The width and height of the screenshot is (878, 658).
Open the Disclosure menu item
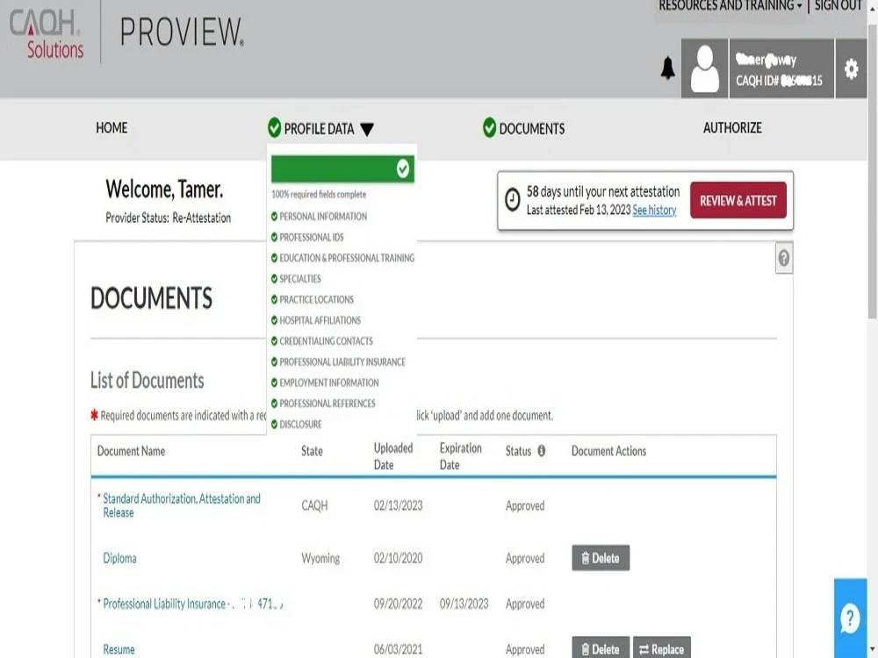(x=300, y=424)
